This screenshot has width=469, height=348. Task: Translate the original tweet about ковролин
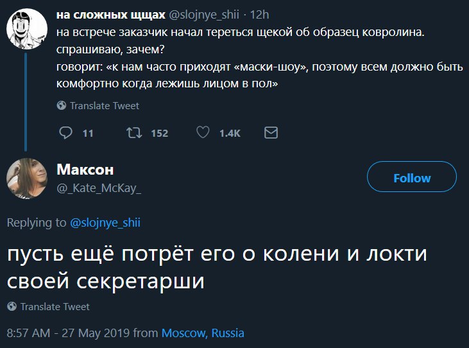tap(104, 105)
